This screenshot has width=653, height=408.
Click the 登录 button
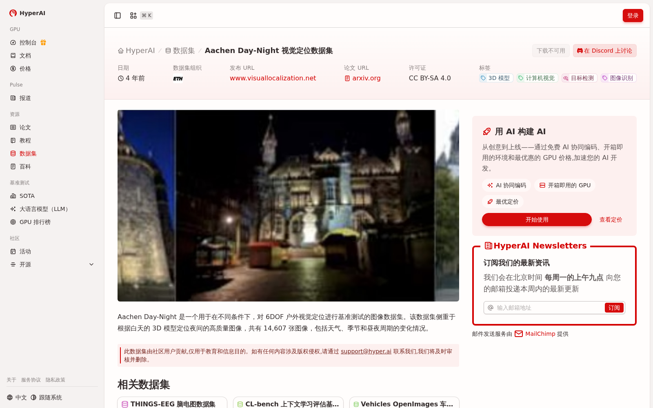(x=633, y=16)
